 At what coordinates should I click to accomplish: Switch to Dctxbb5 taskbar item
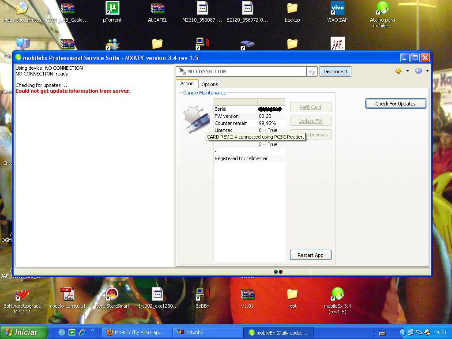207,332
